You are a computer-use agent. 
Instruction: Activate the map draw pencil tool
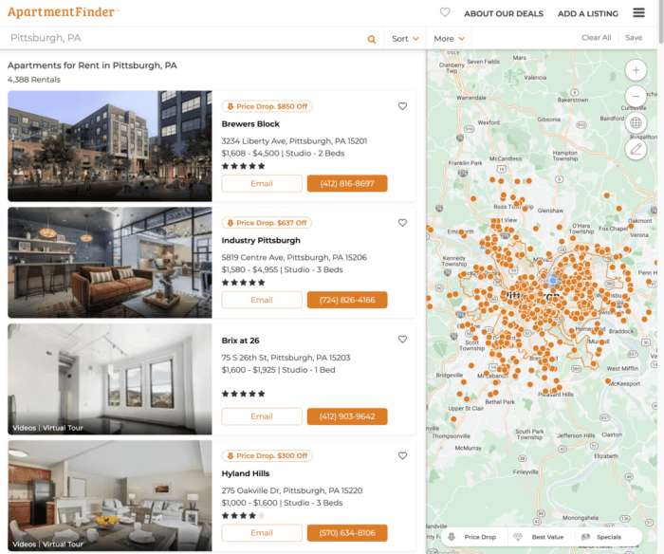tap(636, 149)
